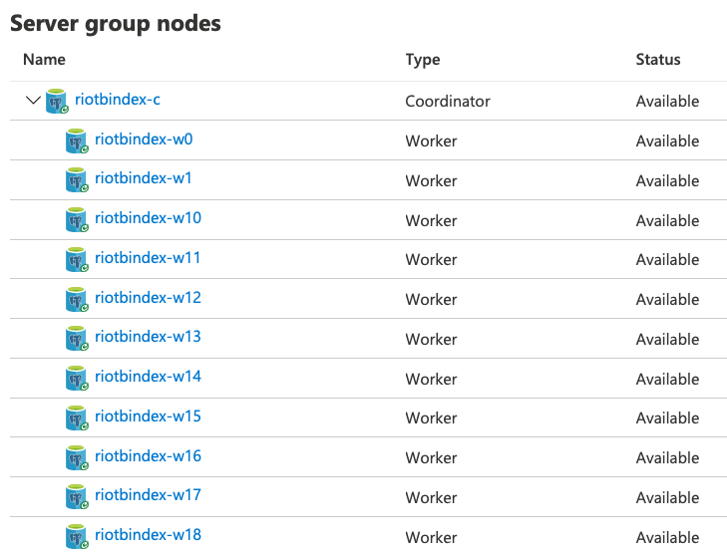Click Available status for riotbindex-c

coord(667,101)
